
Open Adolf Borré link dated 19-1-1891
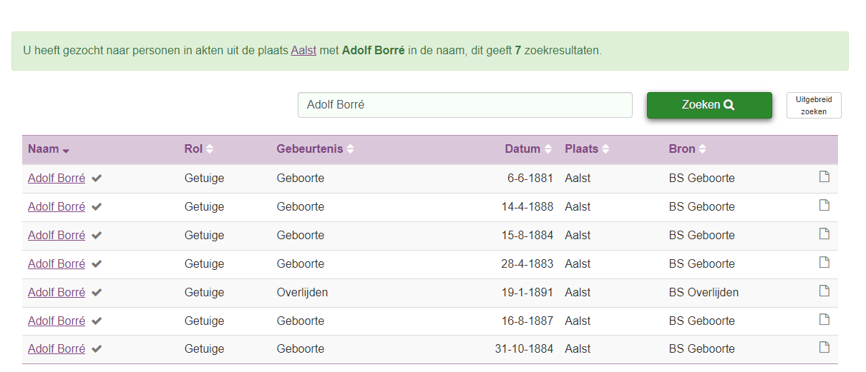pyautogui.click(x=57, y=292)
